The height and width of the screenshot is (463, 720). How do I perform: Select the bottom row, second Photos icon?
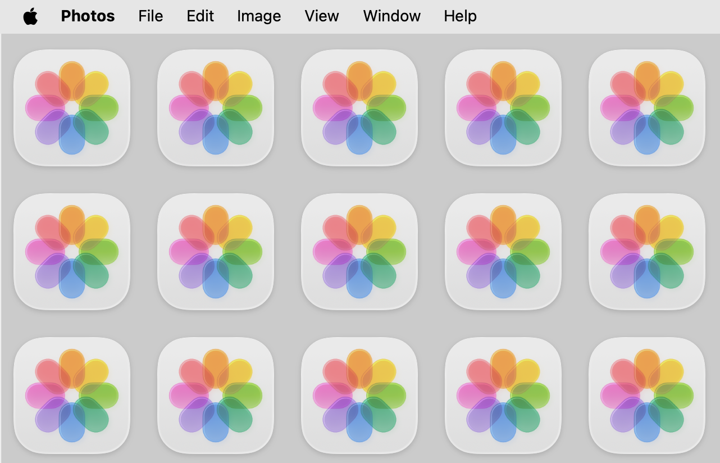tap(216, 395)
